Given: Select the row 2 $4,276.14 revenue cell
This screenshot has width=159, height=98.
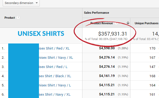Looking at the screenshot, I should pos(107,57).
